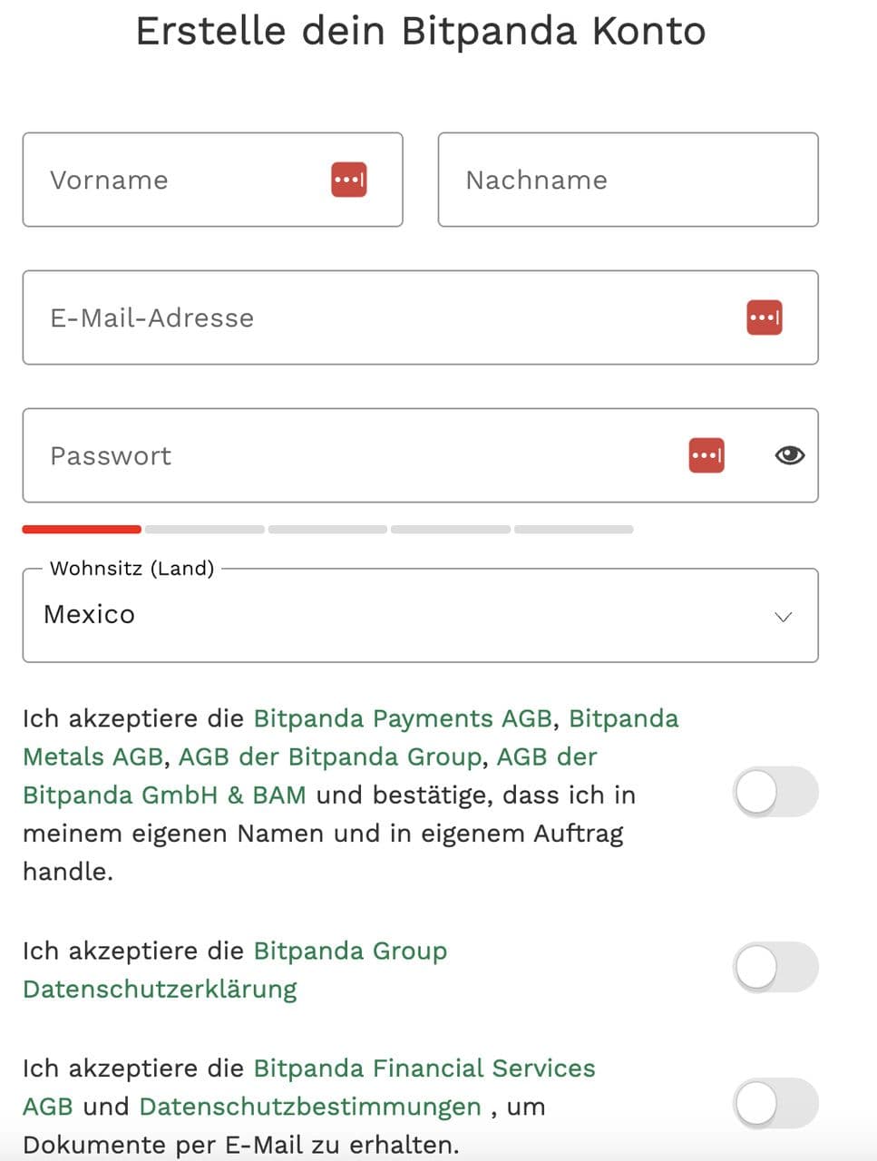Enable the Financial Services AGB toggle

[x=775, y=1103]
